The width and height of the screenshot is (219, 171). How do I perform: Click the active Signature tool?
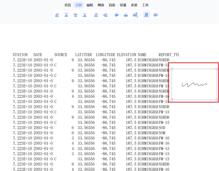pos(146,15)
